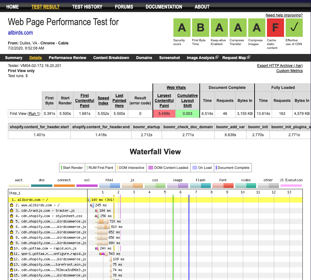311x280 pixels.
Task: Click the lock icon on rapid.min.js row 10
Action: [11, 248]
